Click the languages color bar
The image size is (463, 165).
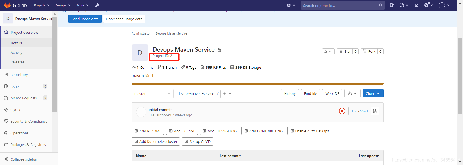click(x=258, y=84)
